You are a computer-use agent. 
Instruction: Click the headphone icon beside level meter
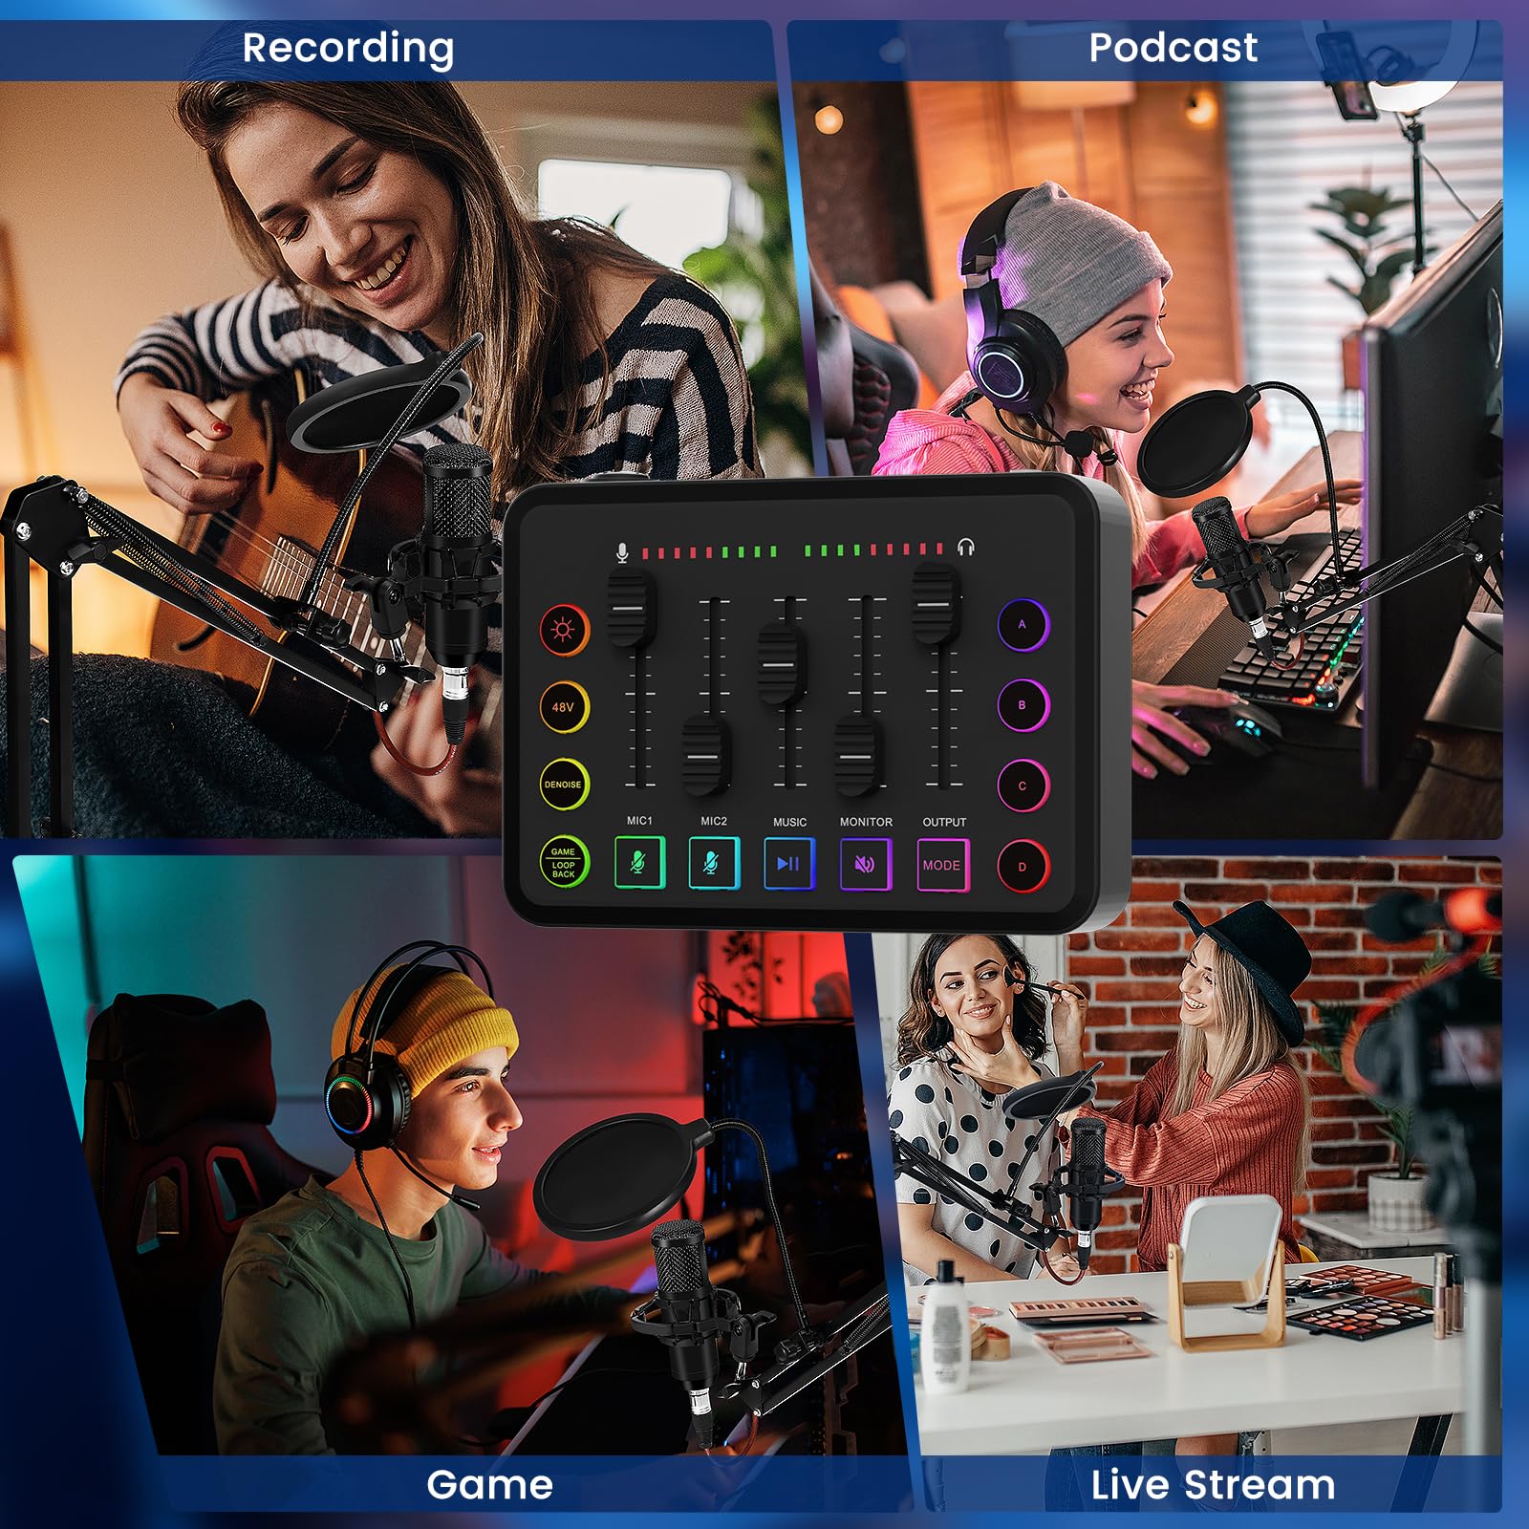pyautogui.click(x=965, y=548)
